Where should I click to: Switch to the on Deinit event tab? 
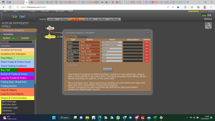(x=114, y=19)
